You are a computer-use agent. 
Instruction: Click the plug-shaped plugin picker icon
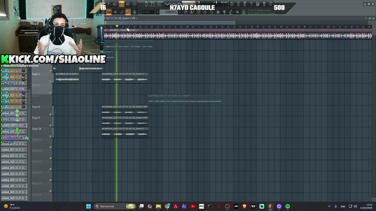[224, 12]
